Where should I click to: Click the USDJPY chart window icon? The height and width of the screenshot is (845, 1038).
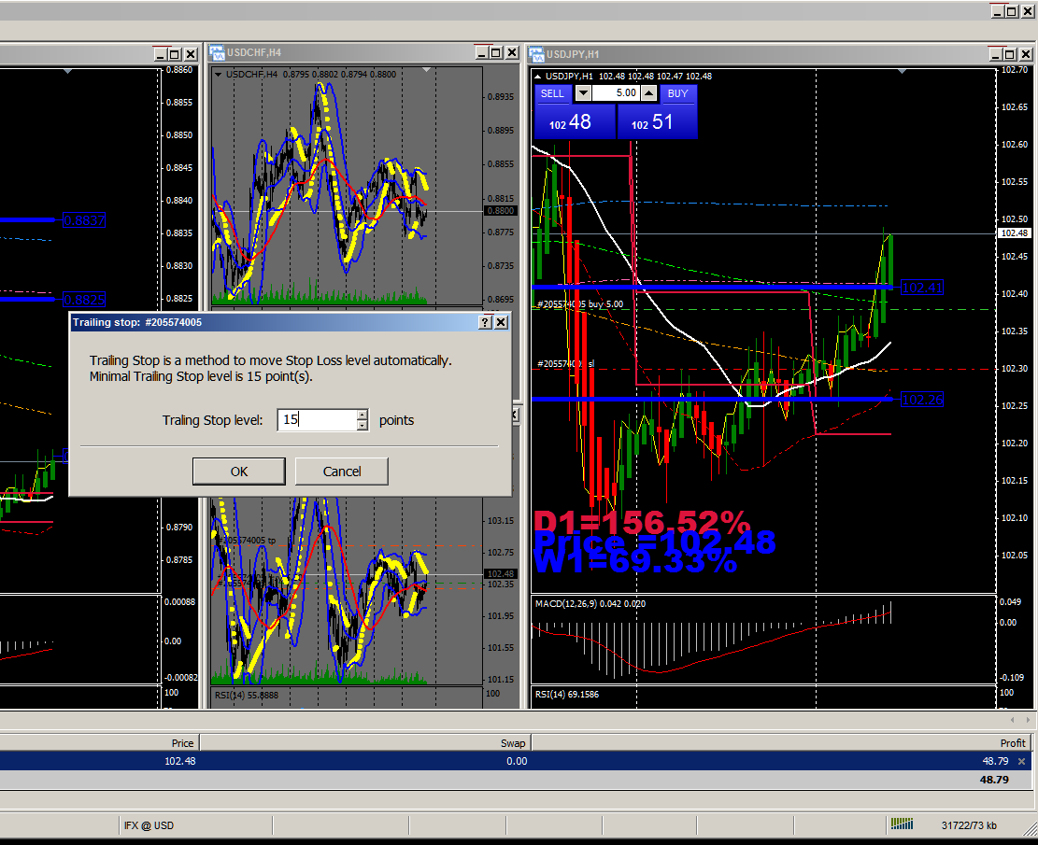[536, 53]
